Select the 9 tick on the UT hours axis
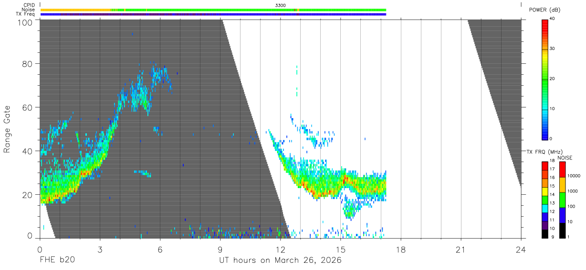Screen dimensions: 586x270 pos(220,250)
